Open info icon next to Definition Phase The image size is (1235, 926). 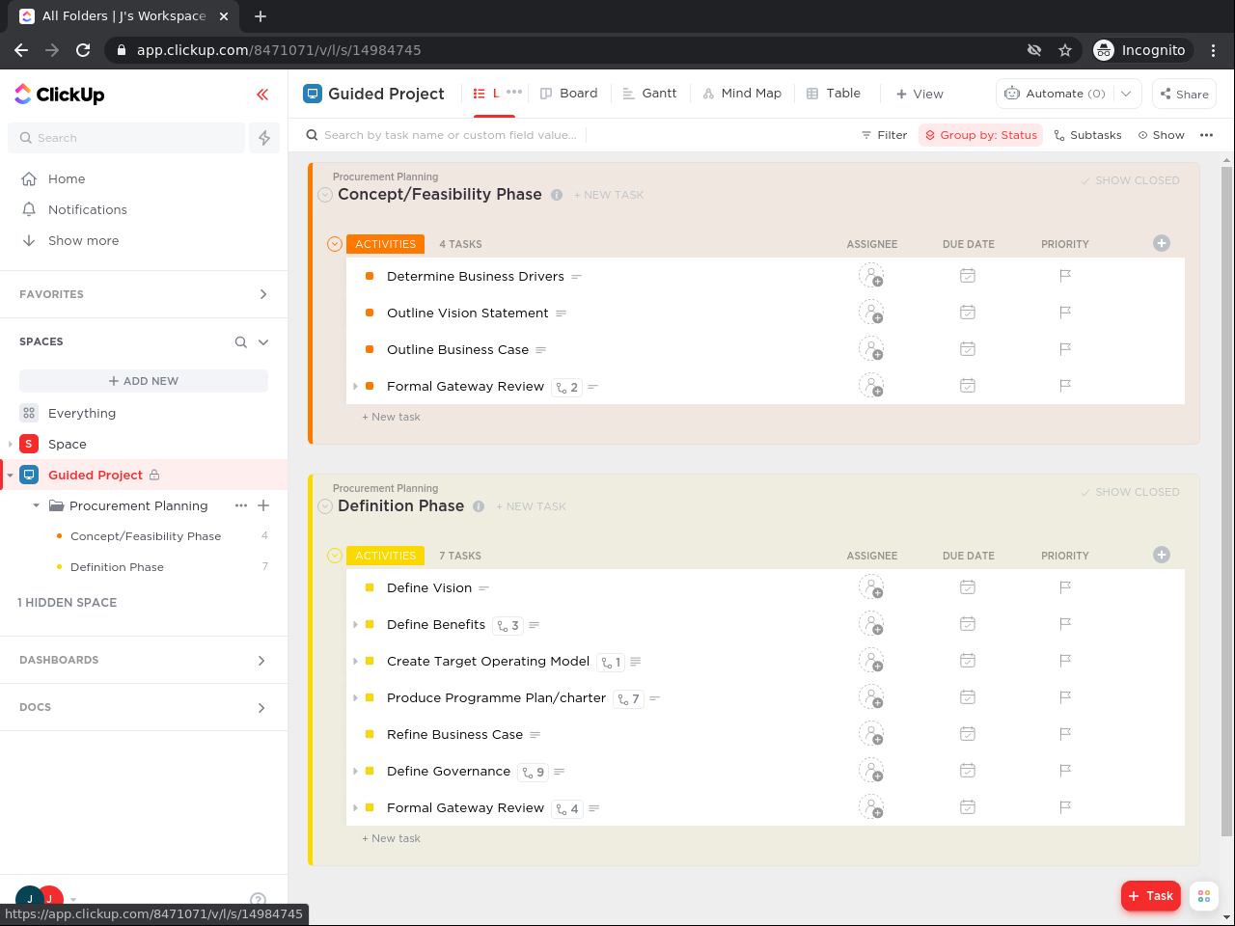(x=479, y=506)
